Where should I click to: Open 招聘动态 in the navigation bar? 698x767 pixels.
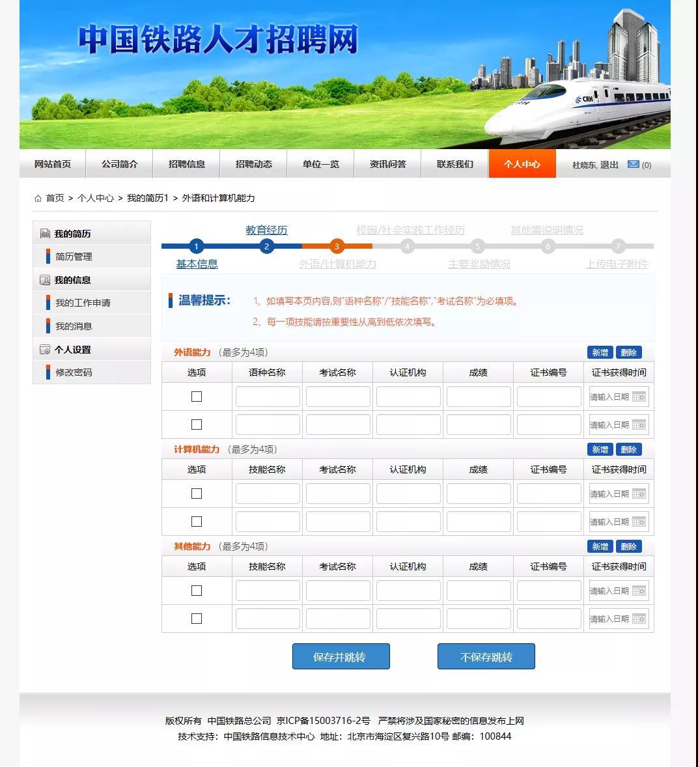click(253, 164)
